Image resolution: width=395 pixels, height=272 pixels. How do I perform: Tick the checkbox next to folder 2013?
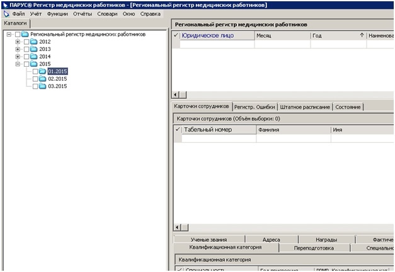26,49
